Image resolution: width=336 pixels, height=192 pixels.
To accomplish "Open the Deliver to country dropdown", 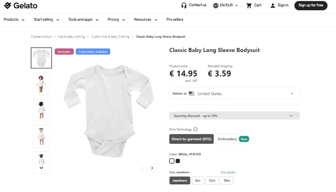I will 234,93.
